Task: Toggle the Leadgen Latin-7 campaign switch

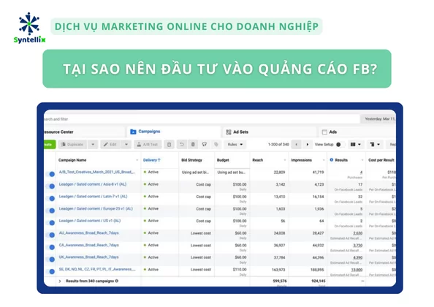Action: pyautogui.click(x=50, y=199)
